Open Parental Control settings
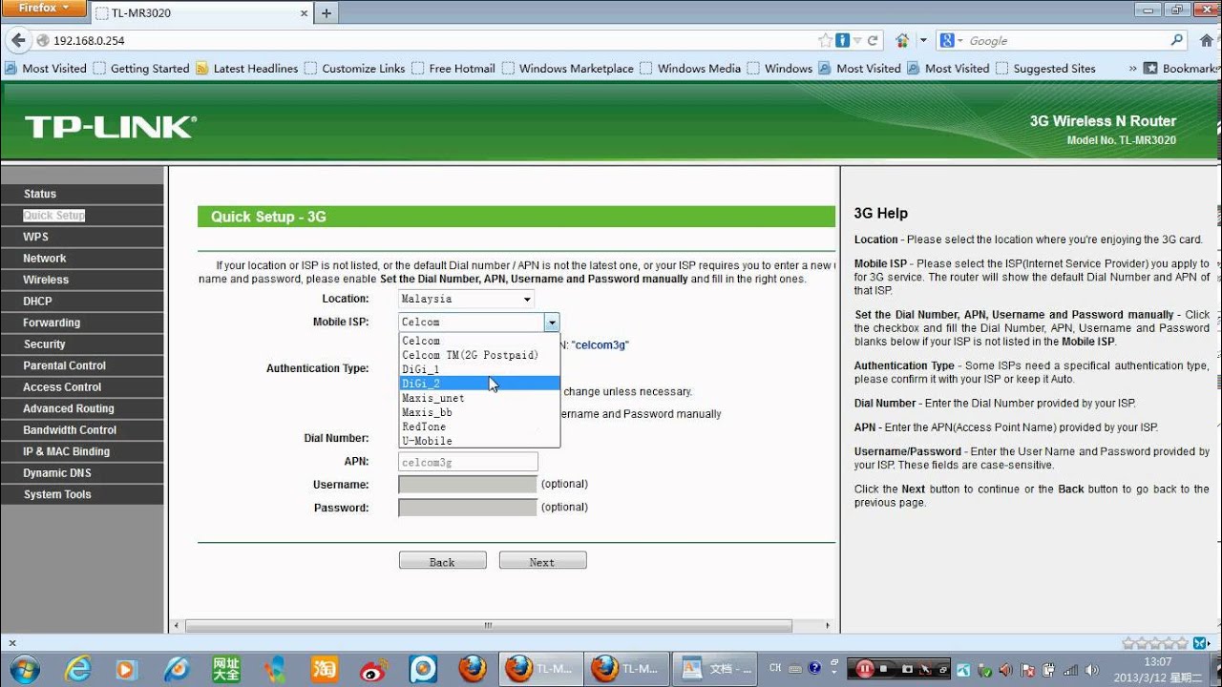 click(x=82, y=365)
